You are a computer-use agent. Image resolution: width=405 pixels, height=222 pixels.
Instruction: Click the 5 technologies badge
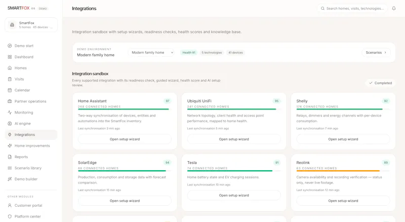(x=212, y=53)
